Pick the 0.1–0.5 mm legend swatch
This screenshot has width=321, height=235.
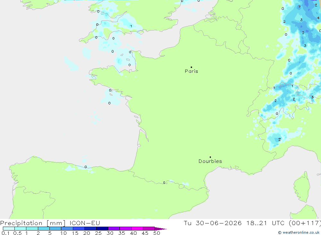9,229
